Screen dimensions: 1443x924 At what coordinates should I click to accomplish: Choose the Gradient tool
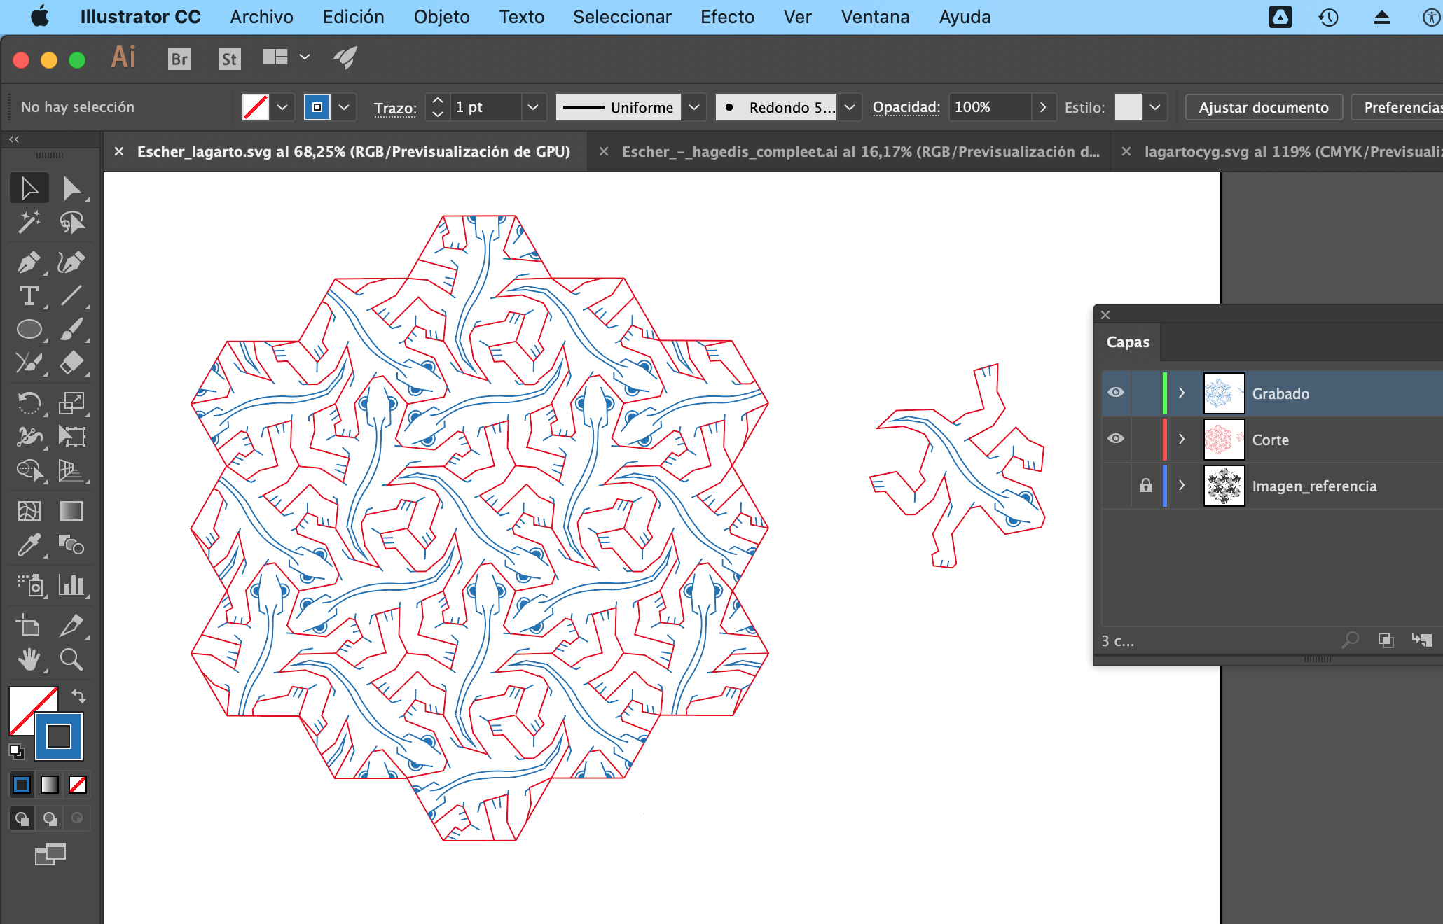[x=71, y=511]
